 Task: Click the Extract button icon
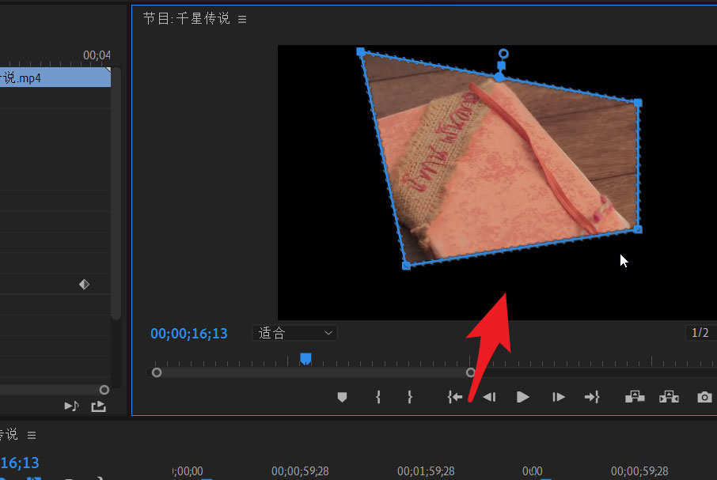point(669,397)
